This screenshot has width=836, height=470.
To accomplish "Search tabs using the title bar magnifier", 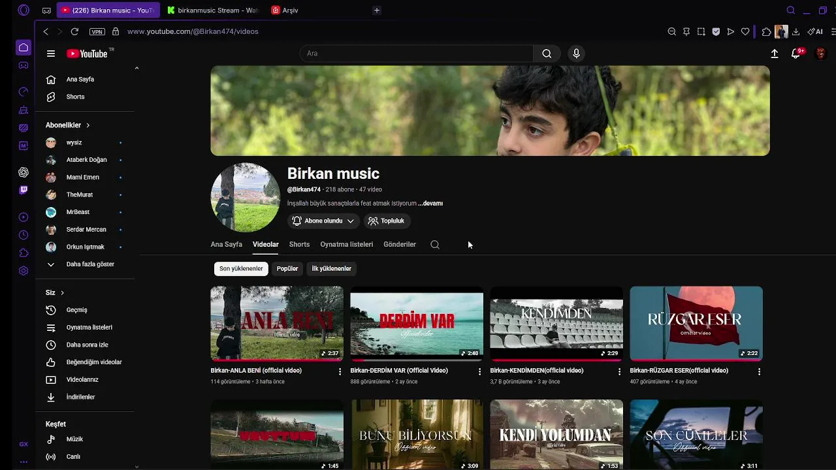I will (791, 10).
